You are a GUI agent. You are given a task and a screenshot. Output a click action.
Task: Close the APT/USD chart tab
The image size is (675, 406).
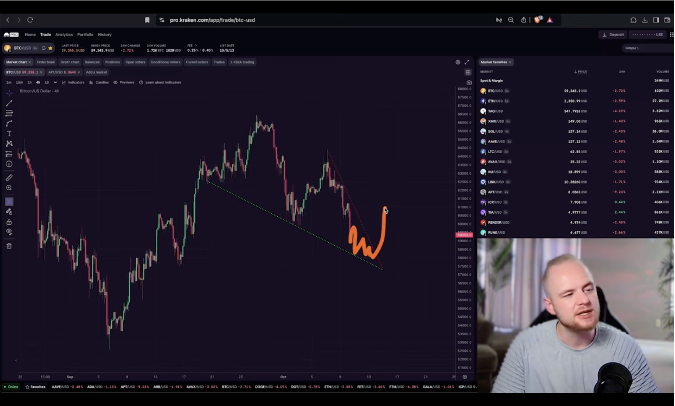point(79,72)
